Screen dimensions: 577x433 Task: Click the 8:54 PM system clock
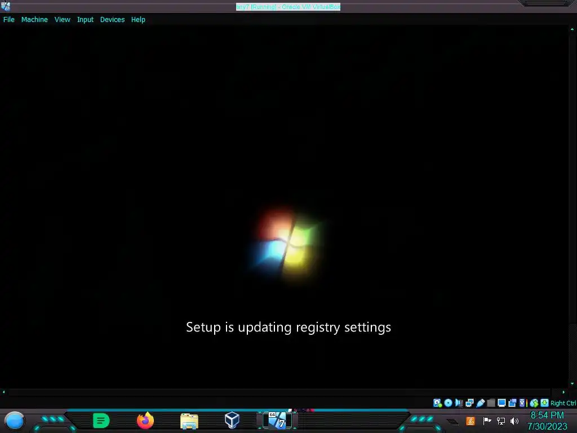click(547, 416)
